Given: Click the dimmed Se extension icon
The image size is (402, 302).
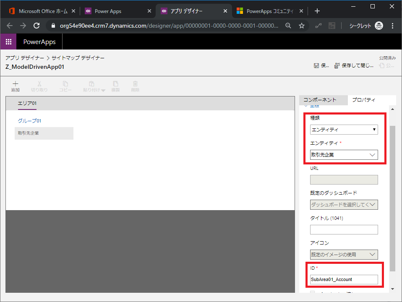Looking at the screenshot, I should [332, 26].
